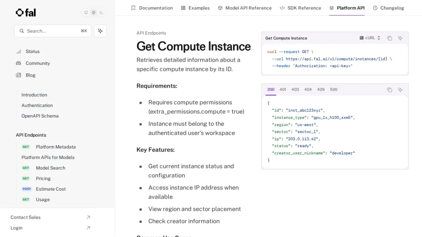Click the Status signal bars icon

[x=19, y=52]
